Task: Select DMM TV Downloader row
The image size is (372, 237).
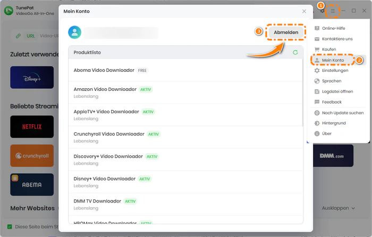Action: tap(185, 204)
